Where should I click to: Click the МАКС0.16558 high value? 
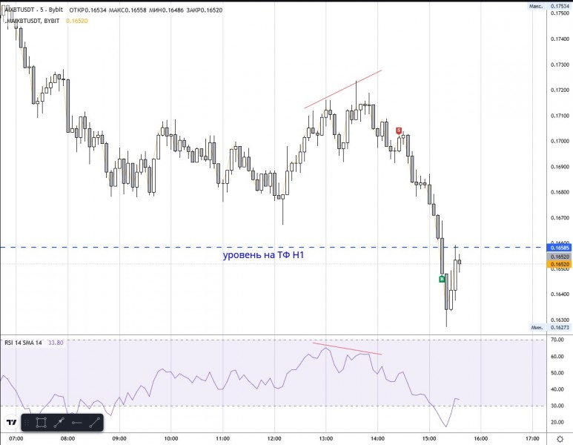click(x=127, y=10)
